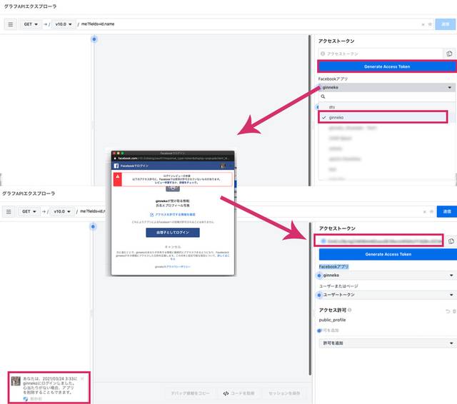Image resolution: width=457 pixels, height=404 pixels.
Task: Expand the ユーザートークン dropdown
Action: pos(387,295)
